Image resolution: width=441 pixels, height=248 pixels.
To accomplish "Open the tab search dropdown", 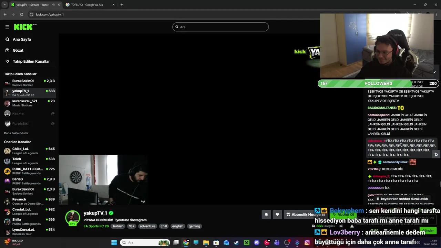I will point(4,5).
